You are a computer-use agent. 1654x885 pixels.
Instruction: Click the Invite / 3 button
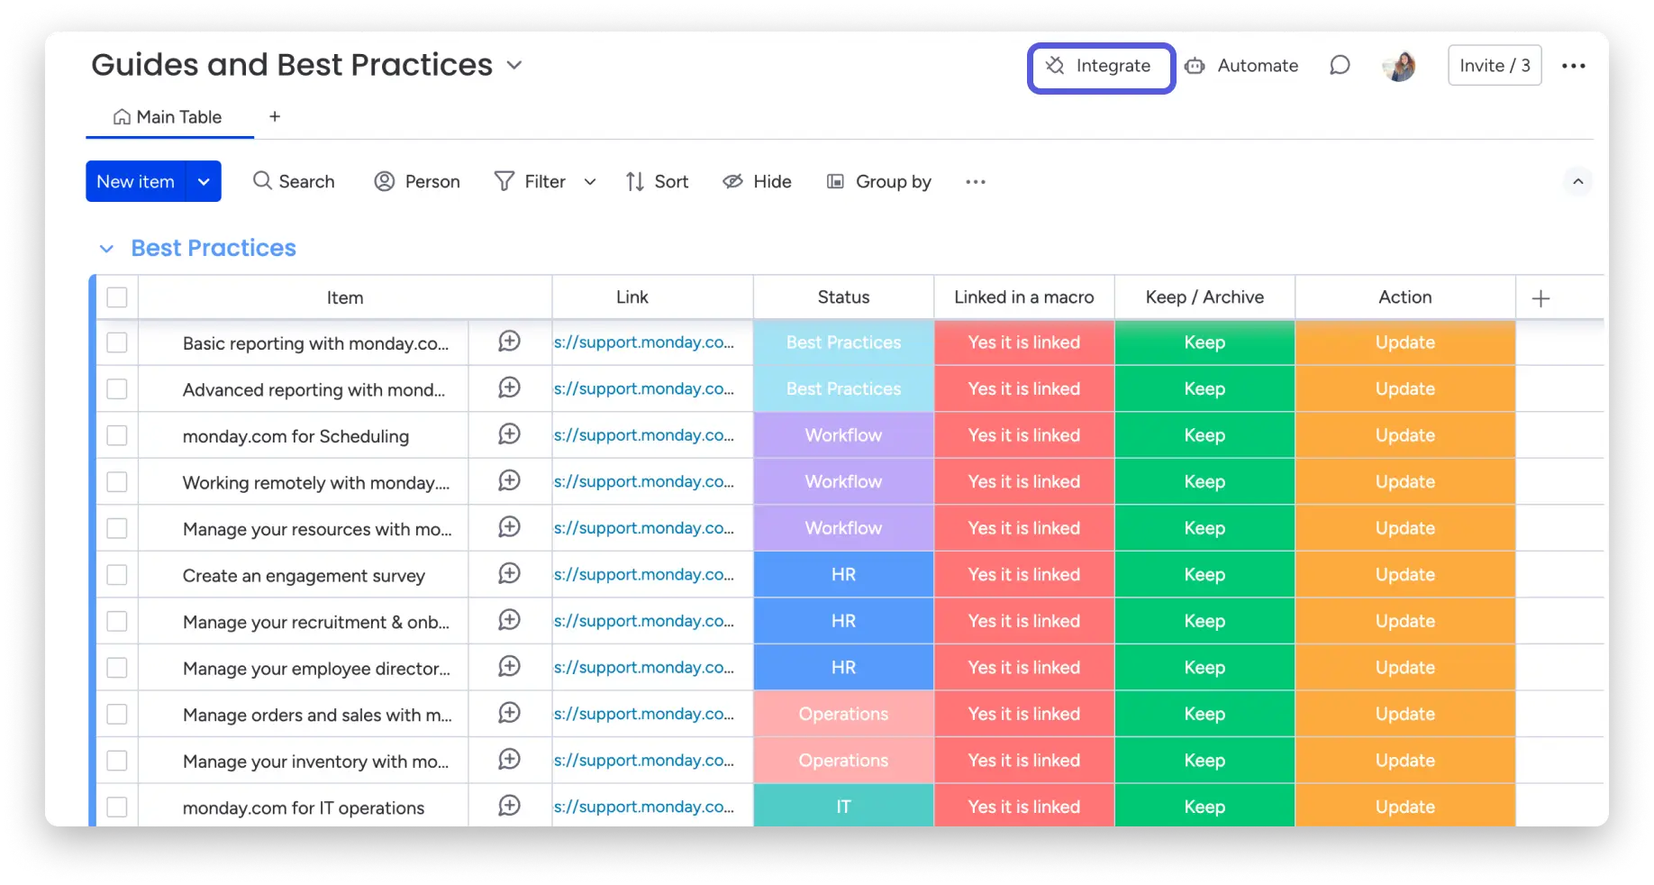pos(1495,66)
